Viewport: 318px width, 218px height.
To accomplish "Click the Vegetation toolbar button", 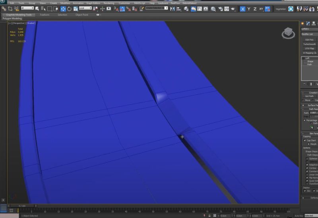I will (281, 9).
